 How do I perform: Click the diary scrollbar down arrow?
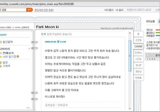[130, 109]
